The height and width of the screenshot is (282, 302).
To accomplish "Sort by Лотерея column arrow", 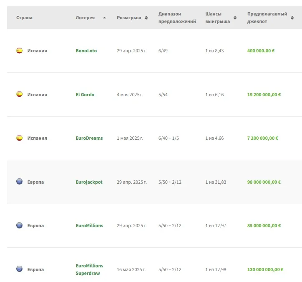I will click(x=104, y=18).
